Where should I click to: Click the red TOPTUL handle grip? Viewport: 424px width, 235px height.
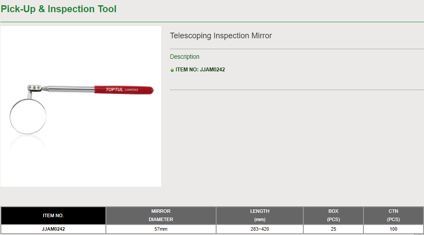pyautogui.click(x=124, y=90)
